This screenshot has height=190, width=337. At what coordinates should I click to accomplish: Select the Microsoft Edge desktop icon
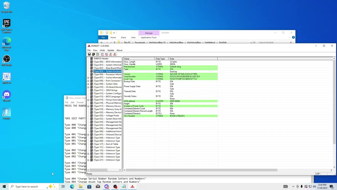tap(7, 44)
